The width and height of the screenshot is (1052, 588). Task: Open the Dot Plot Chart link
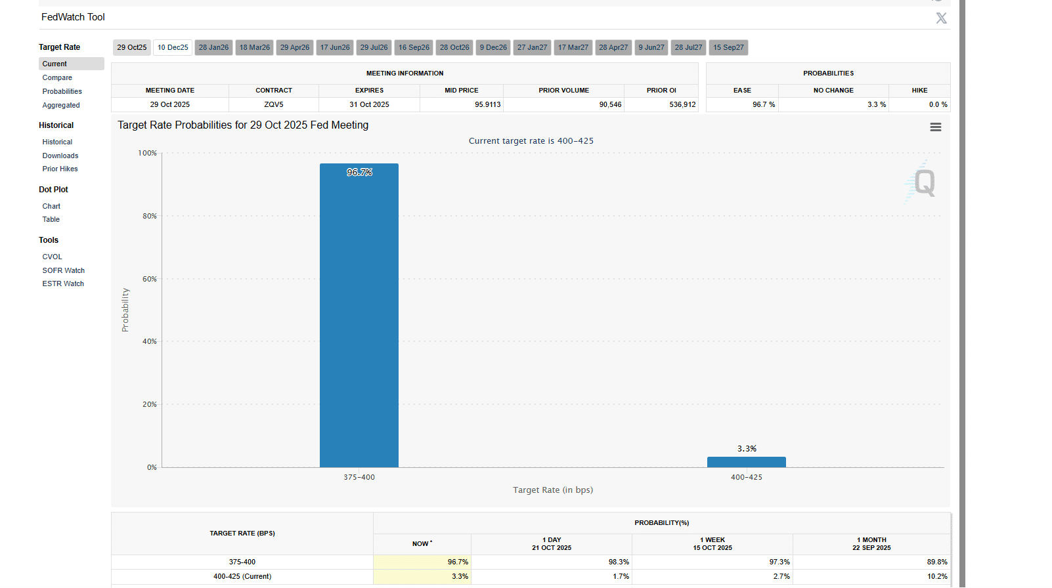(51, 206)
